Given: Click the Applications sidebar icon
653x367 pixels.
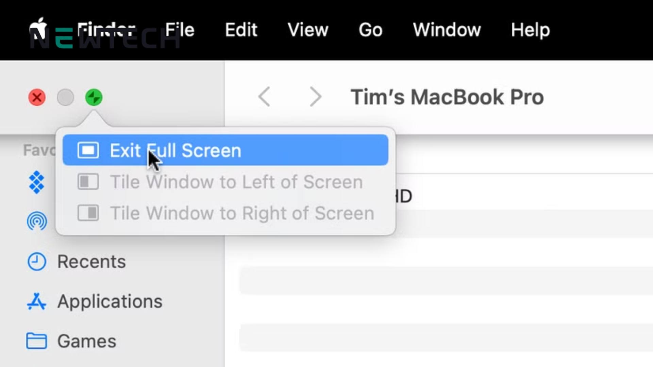Looking at the screenshot, I should pyautogui.click(x=36, y=301).
